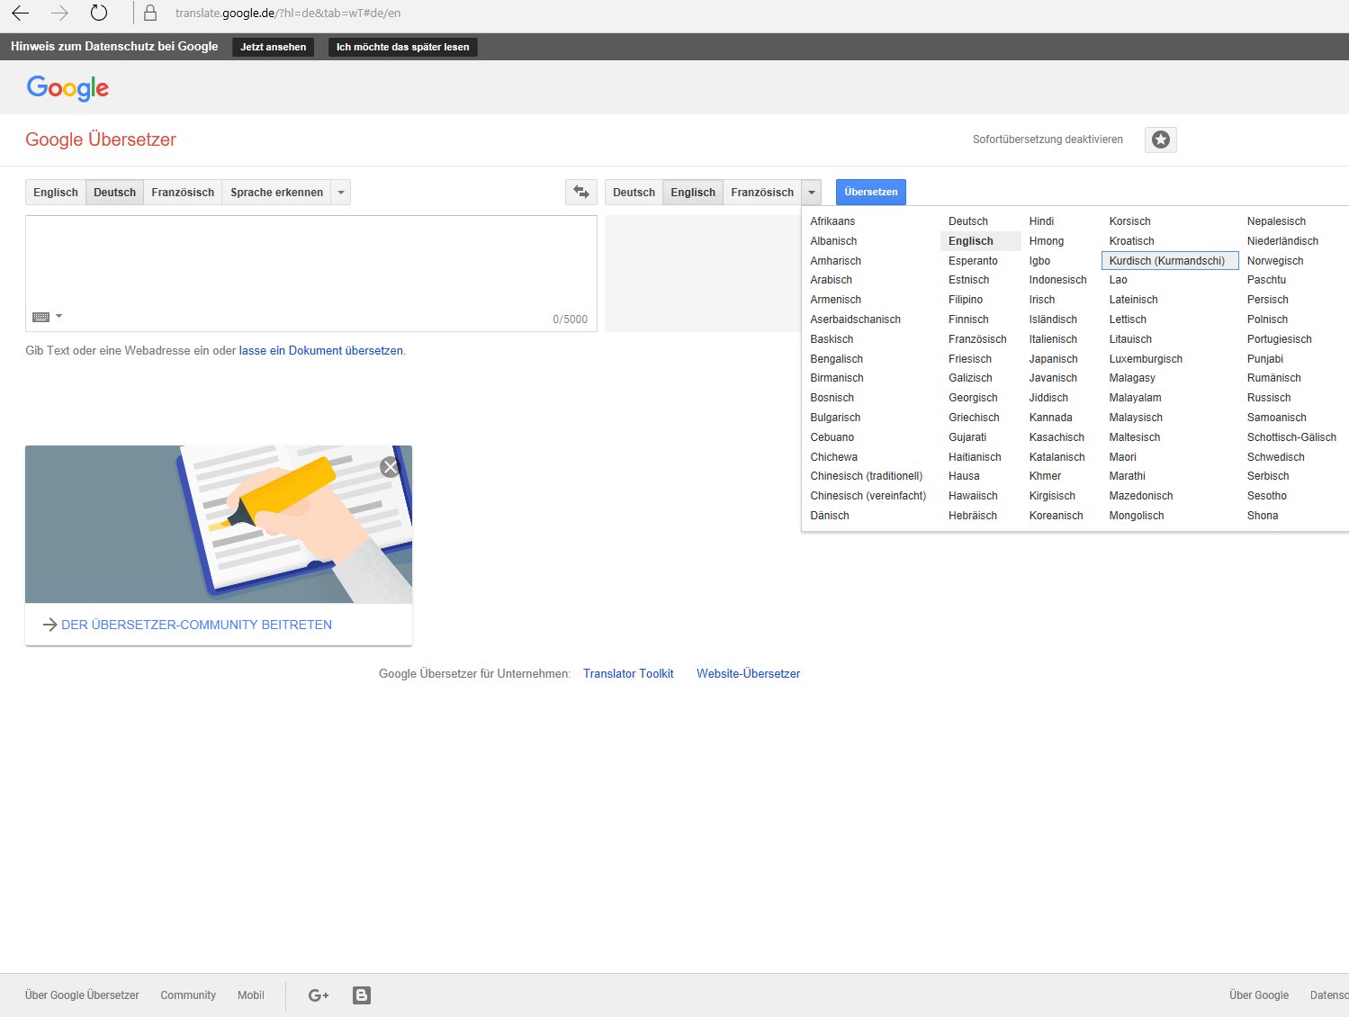Click the blue Übersetzen button
The image size is (1349, 1017).
(871, 192)
